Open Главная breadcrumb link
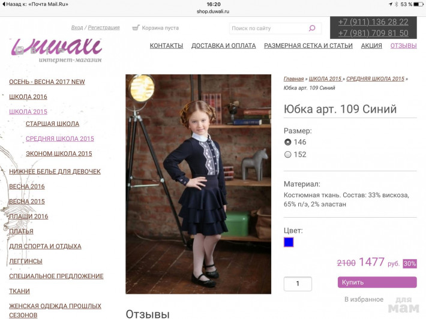 point(293,79)
